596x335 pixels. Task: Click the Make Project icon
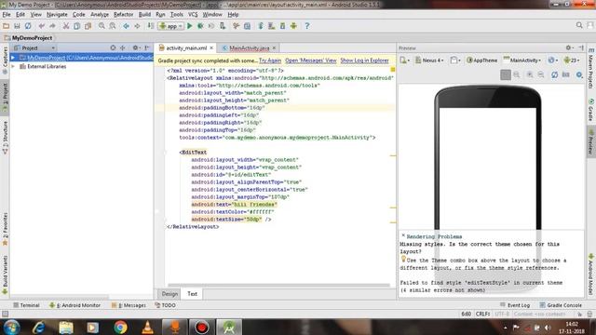[x=151, y=26]
